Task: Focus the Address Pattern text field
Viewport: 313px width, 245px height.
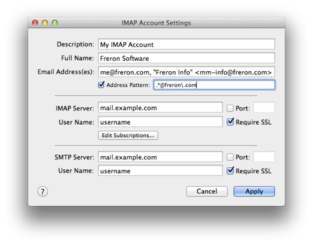Action: pyautogui.click(x=214, y=85)
